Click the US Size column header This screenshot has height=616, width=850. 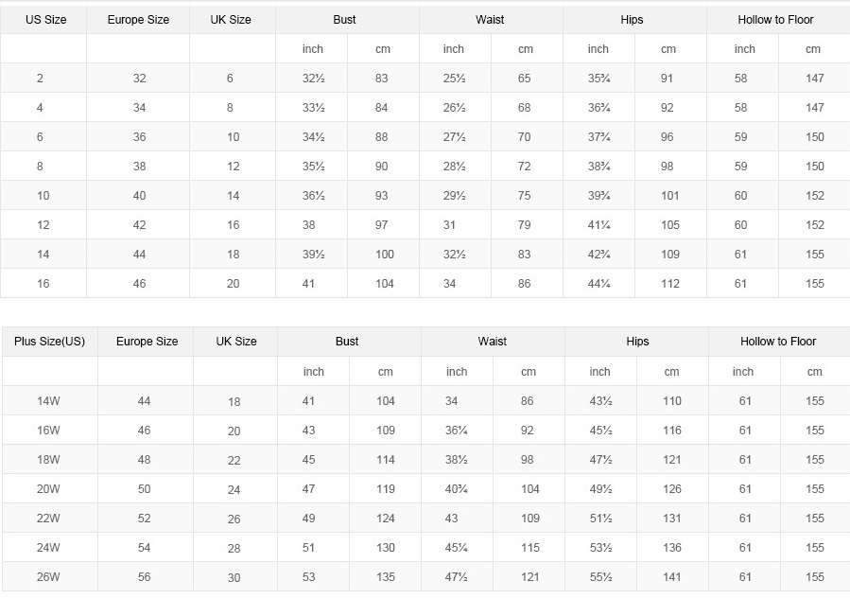coord(45,20)
